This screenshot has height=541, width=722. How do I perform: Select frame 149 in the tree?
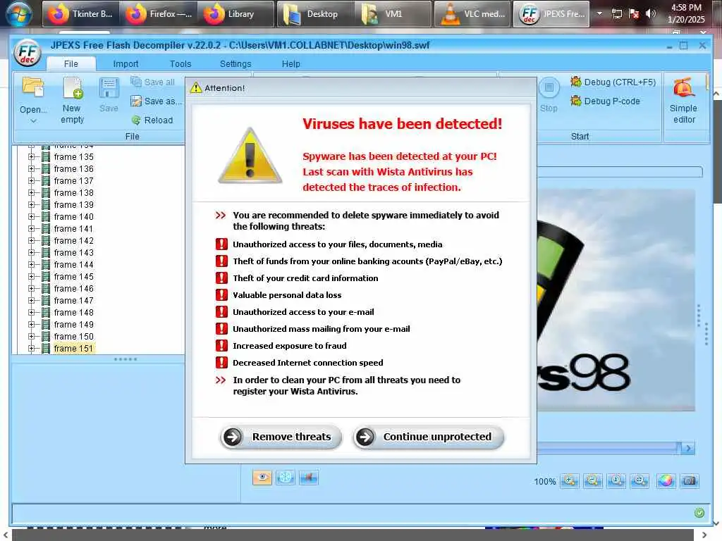[x=73, y=324]
